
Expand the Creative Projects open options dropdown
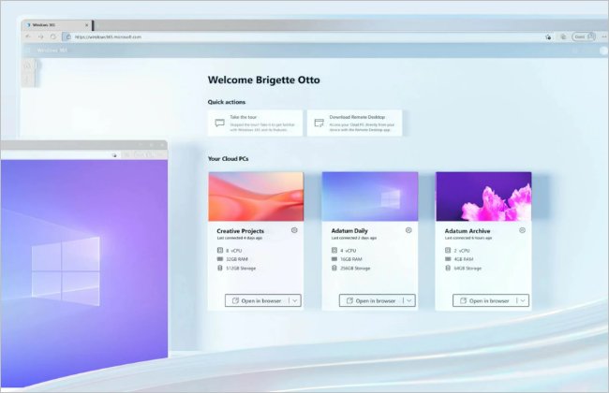tap(295, 300)
